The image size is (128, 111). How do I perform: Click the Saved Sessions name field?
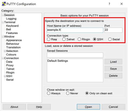pyautogui.click(x=75, y=55)
